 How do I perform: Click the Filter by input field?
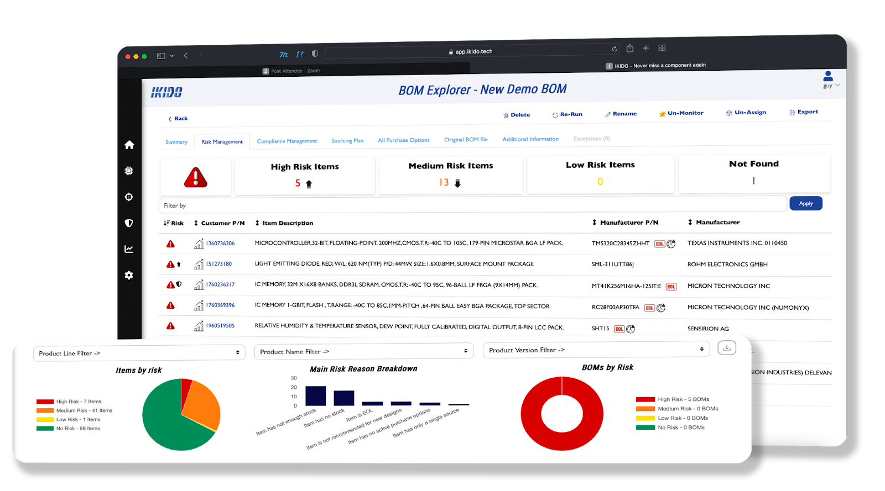472,204
